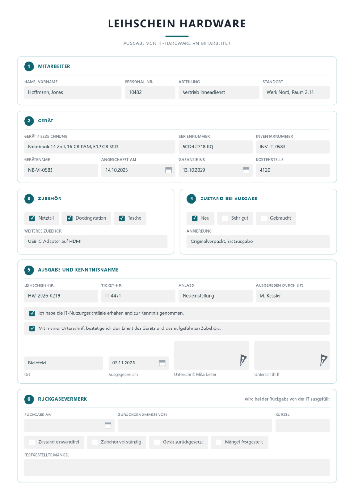Toggle the Neu condition checkbox
Image resolution: width=354 pixels, height=501 pixels.
tap(195, 218)
